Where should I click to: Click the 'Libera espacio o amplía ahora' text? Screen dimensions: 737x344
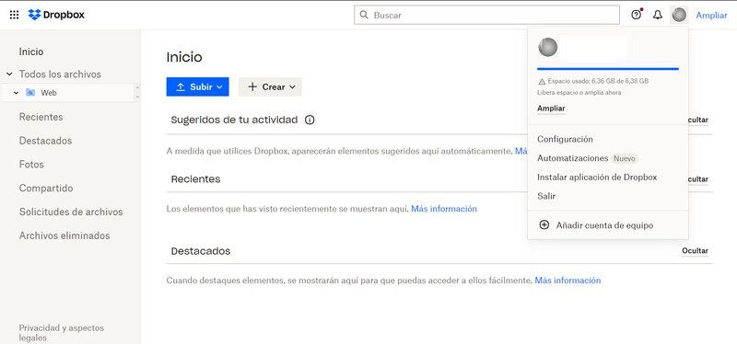pyautogui.click(x=579, y=93)
